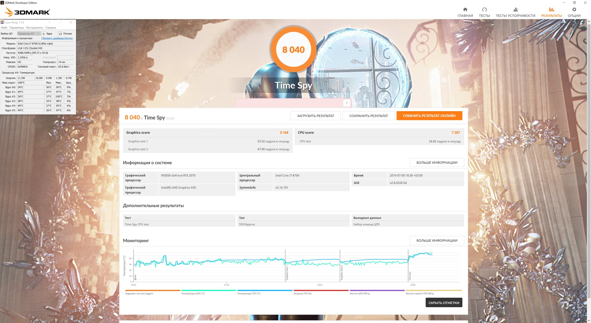Click CPU score value 7 387
The height and width of the screenshot is (323, 591).
pos(456,133)
